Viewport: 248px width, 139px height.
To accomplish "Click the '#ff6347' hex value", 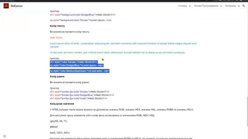I will tap(54, 127).
